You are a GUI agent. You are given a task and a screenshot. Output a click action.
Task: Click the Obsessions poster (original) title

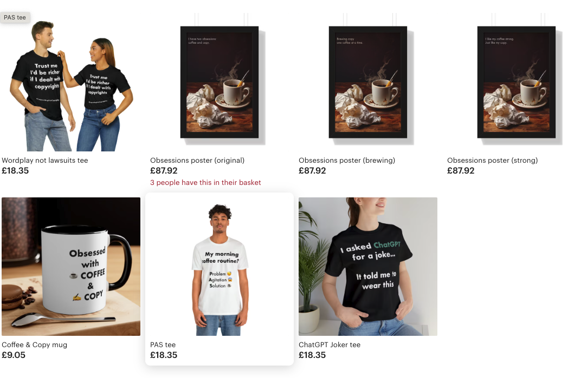click(197, 161)
